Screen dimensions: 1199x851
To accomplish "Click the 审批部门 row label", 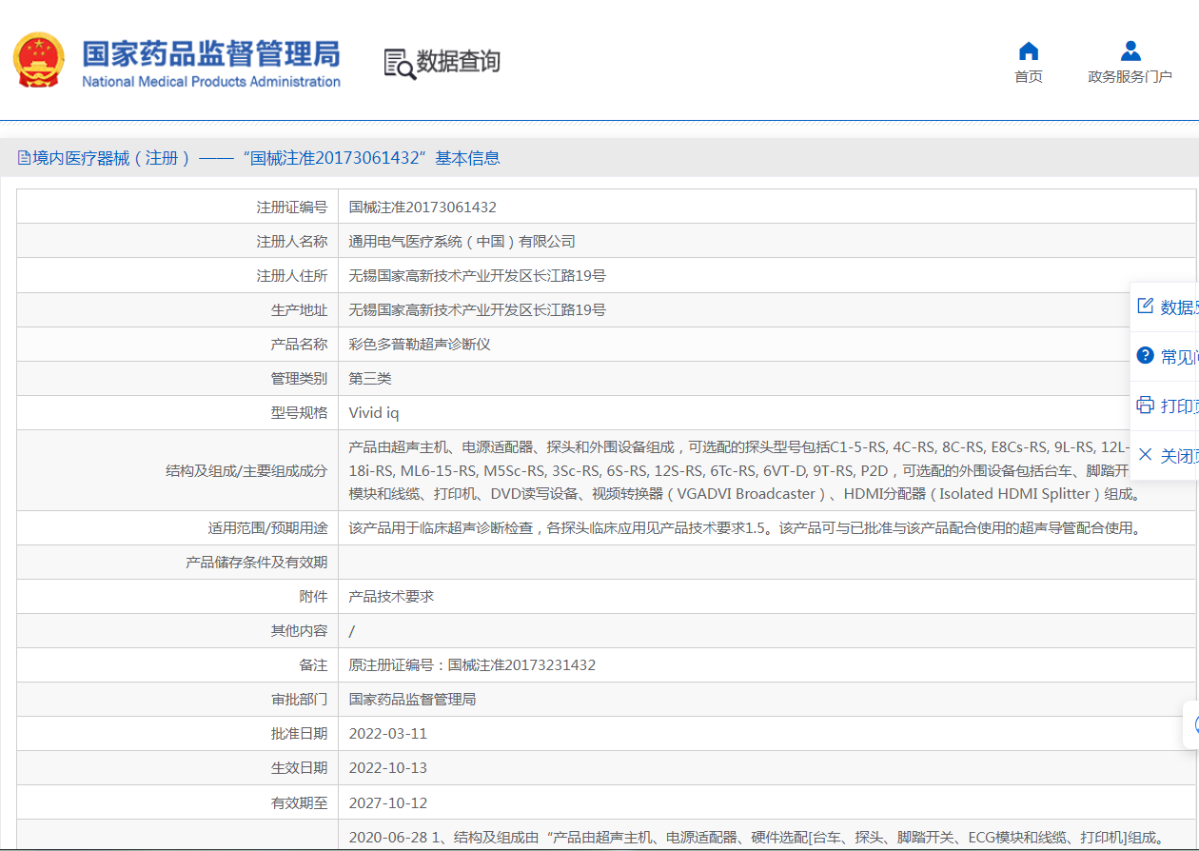I will [299, 700].
